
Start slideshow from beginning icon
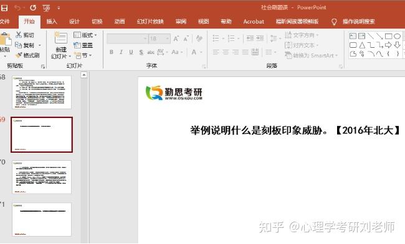click(47, 8)
